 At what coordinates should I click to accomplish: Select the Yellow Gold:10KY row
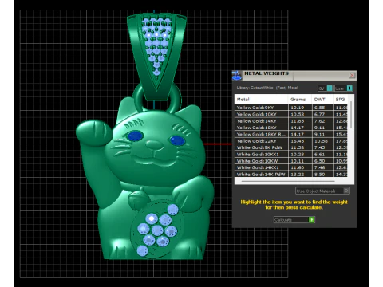pos(291,114)
